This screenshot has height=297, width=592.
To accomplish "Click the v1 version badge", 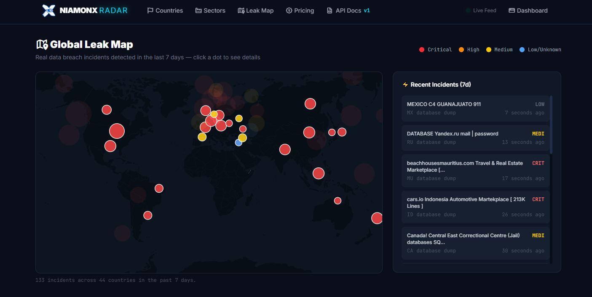I will pos(367,11).
